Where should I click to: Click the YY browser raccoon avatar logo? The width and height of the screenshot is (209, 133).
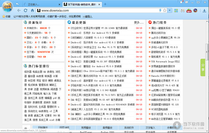8,7
